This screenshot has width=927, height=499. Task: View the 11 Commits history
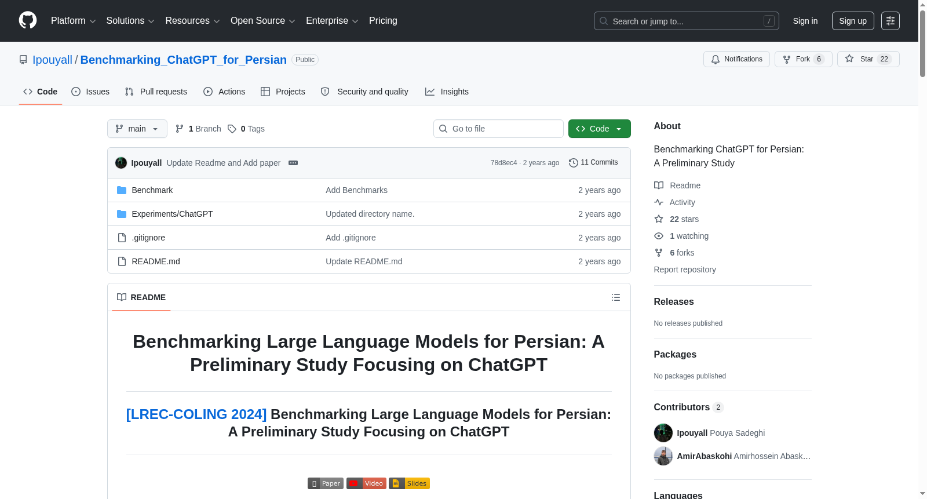(x=593, y=162)
